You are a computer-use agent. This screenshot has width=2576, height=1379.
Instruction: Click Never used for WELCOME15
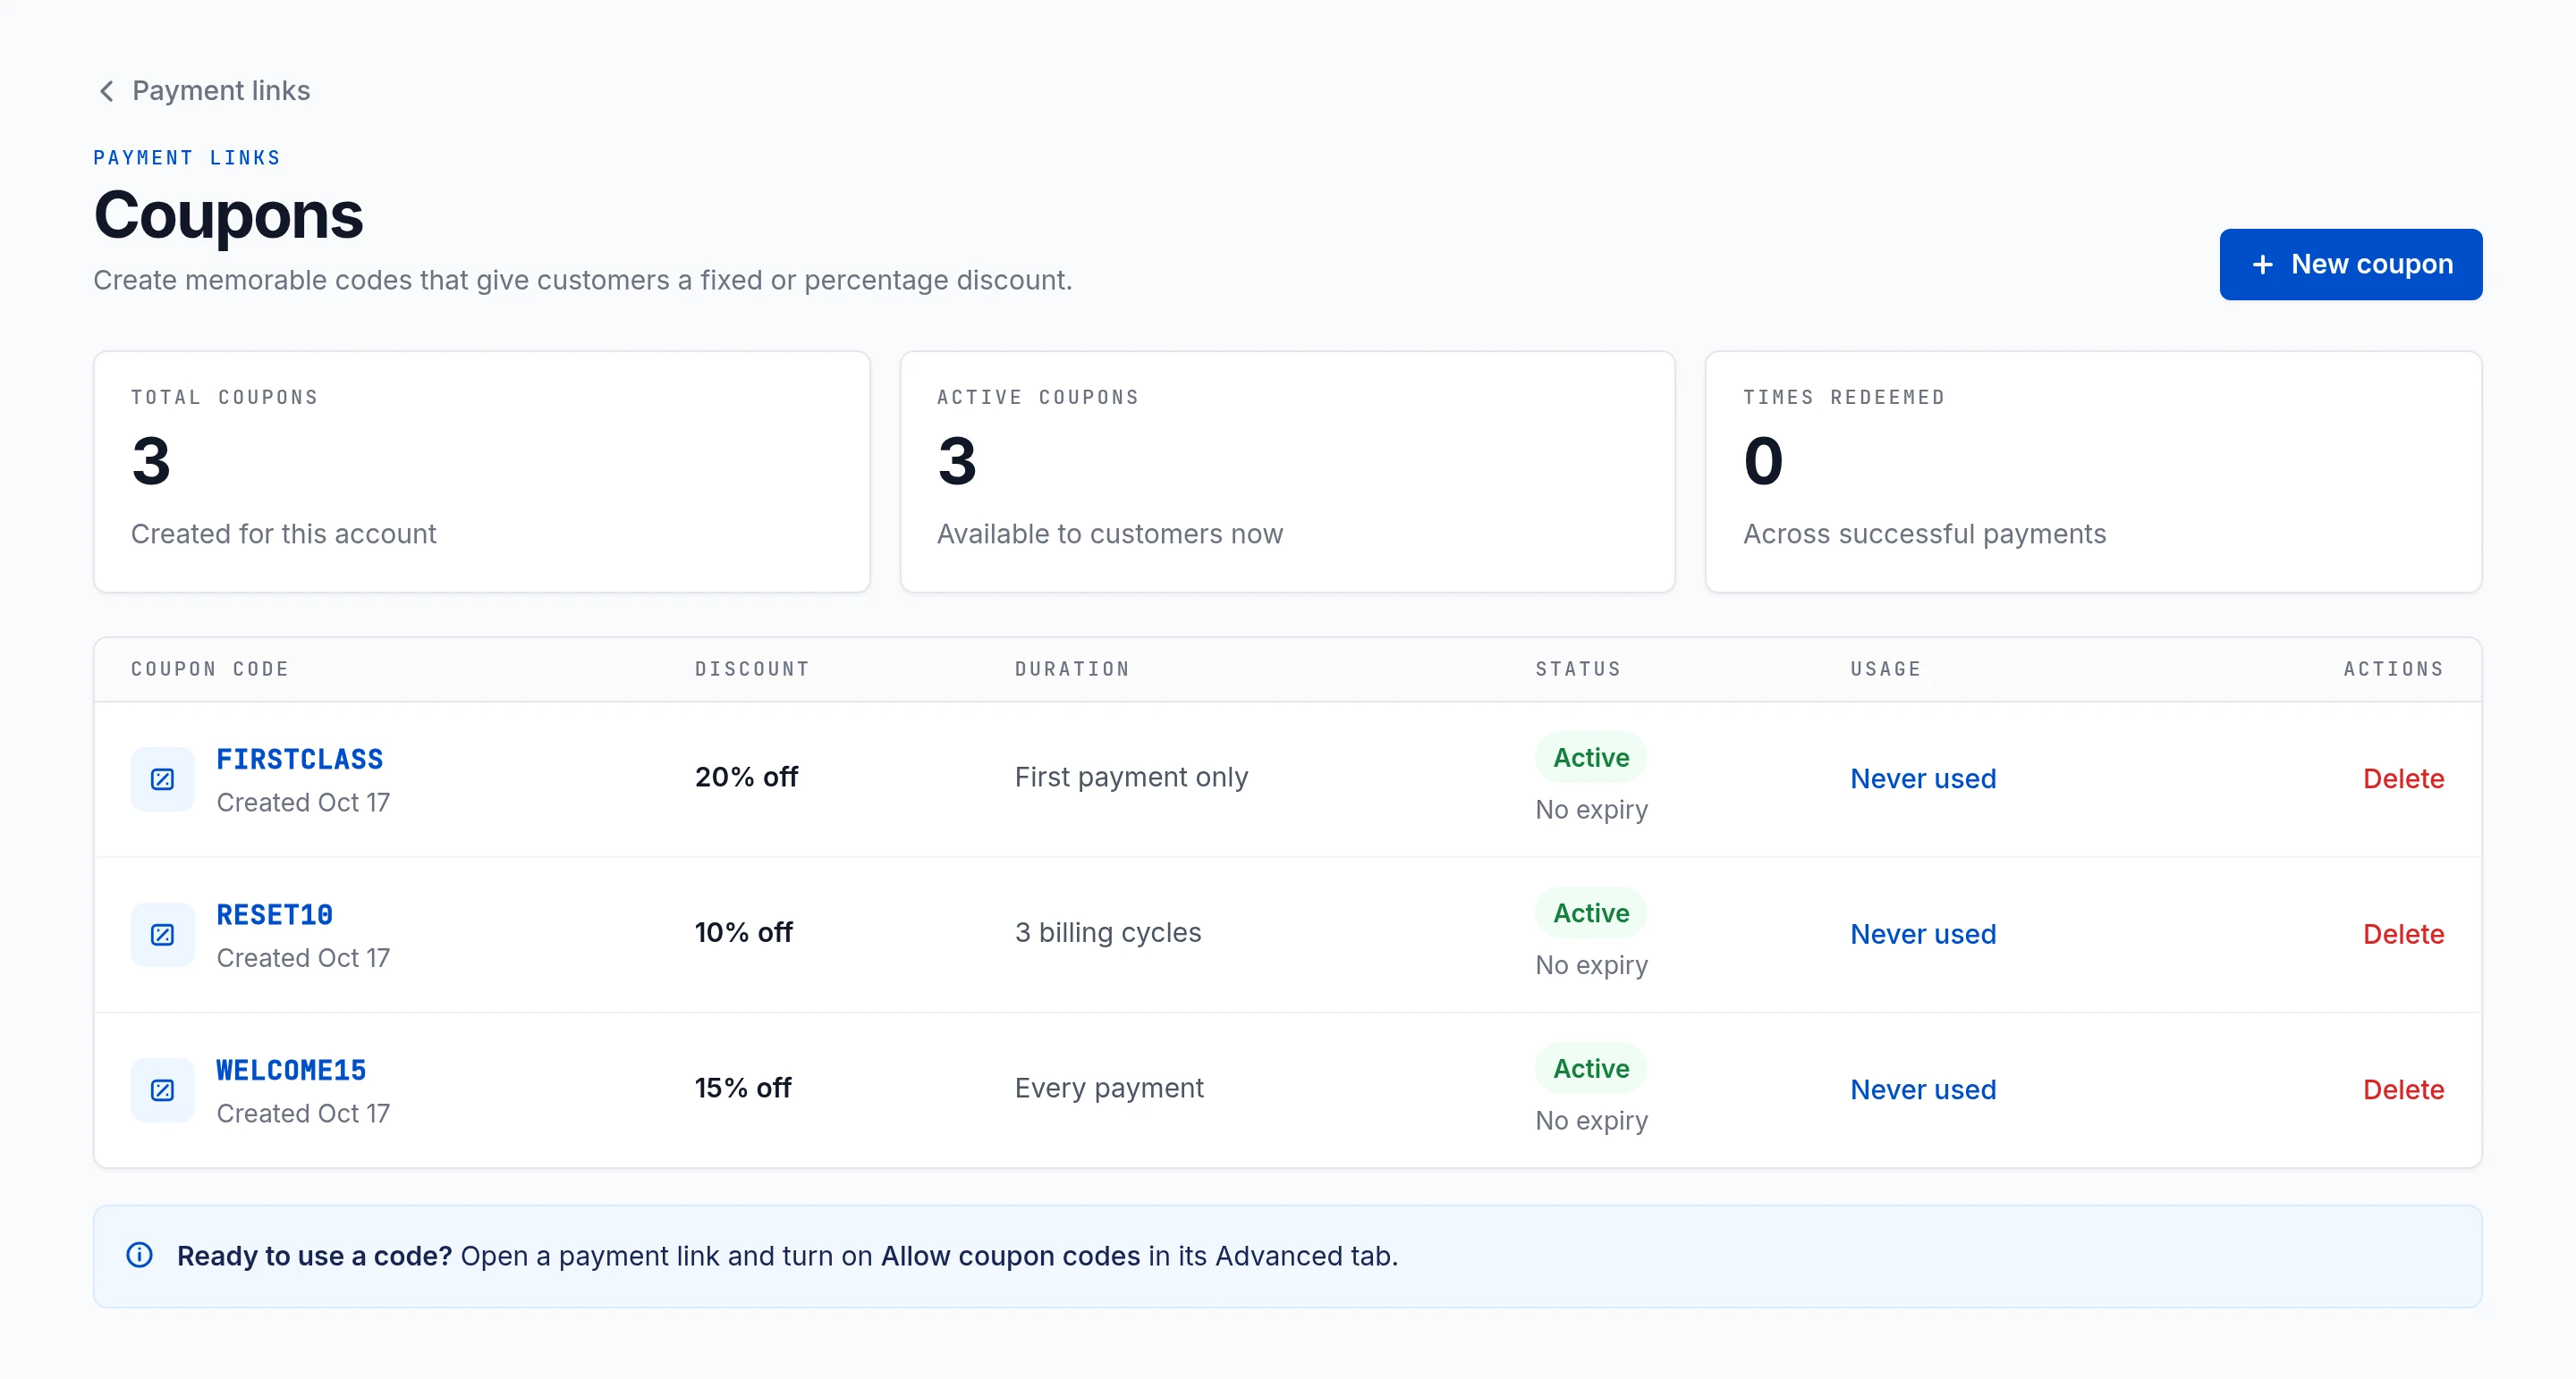pos(1922,1090)
